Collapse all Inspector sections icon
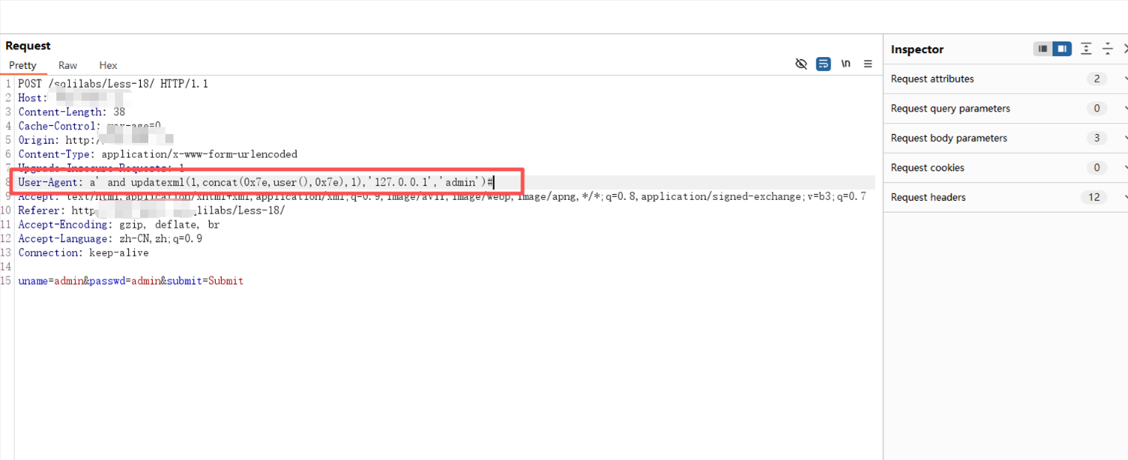 pos(1107,49)
